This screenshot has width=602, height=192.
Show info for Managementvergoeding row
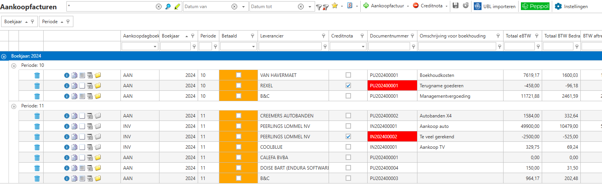tap(66, 96)
